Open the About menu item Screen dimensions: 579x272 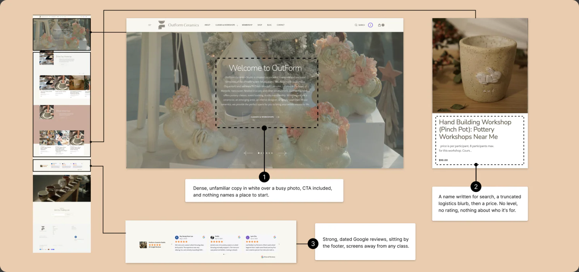[x=207, y=25]
